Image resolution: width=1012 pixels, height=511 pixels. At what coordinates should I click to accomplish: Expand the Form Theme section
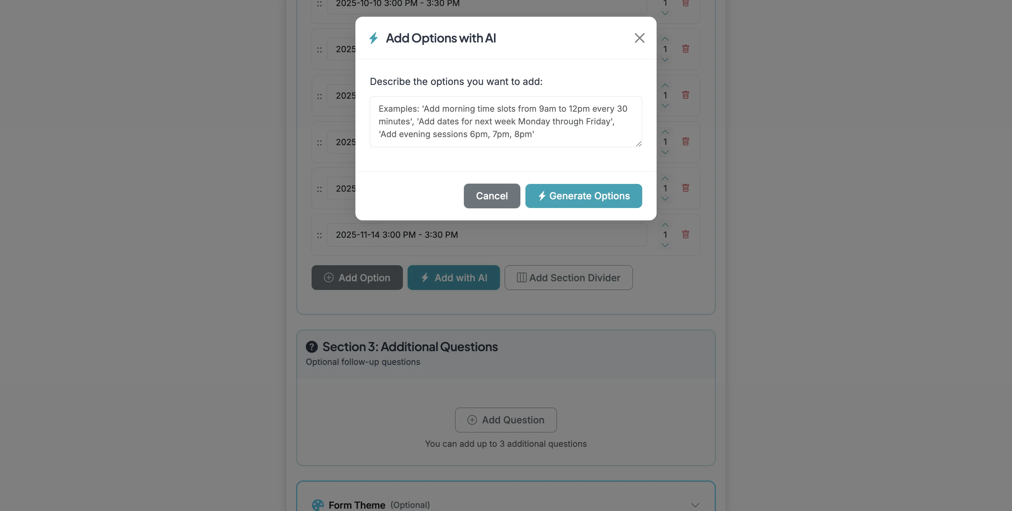tap(695, 505)
